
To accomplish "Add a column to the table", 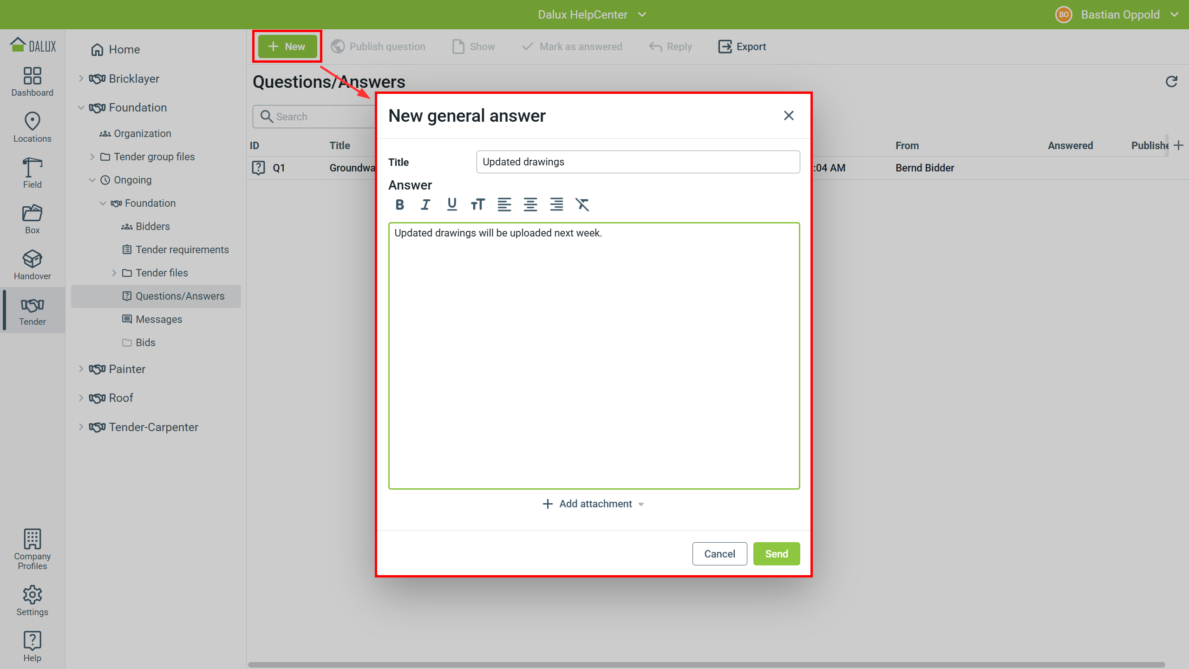I will [1178, 145].
